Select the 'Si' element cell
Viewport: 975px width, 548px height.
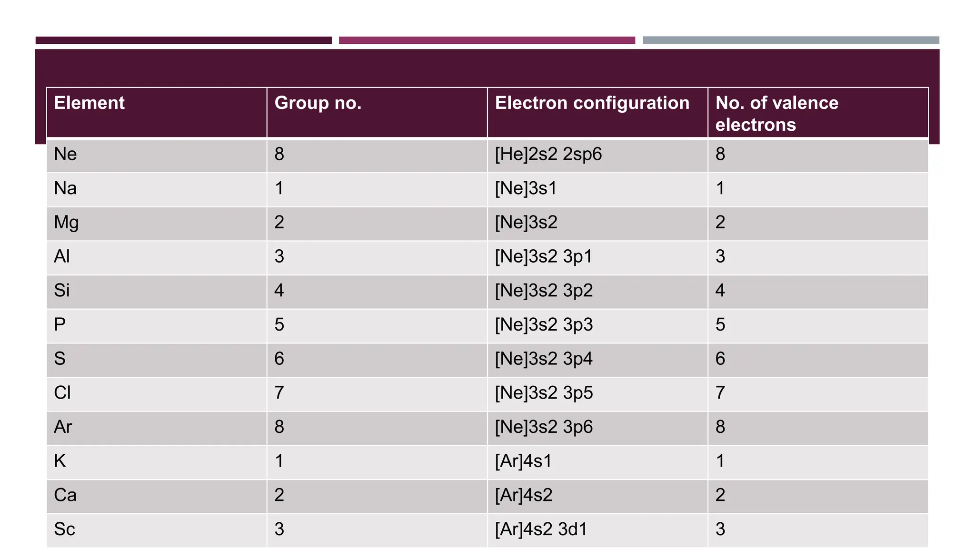tap(62, 291)
